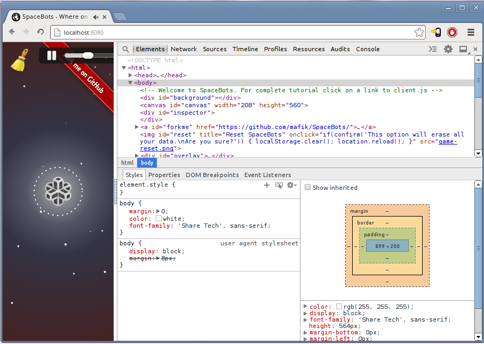The height and width of the screenshot is (344, 484).
Task: Open the game-reset.png source link
Action: tap(447, 142)
